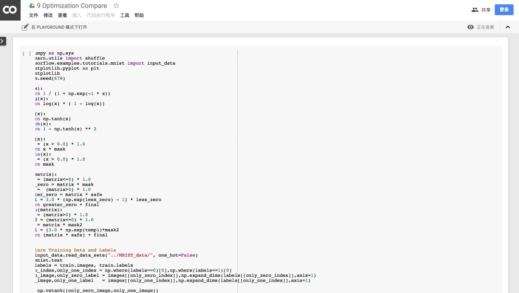The height and width of the screenshot is (293, 519).
Task: Run the code cell via its bracket
Action: pyautogui.click(x=26, y=54)
